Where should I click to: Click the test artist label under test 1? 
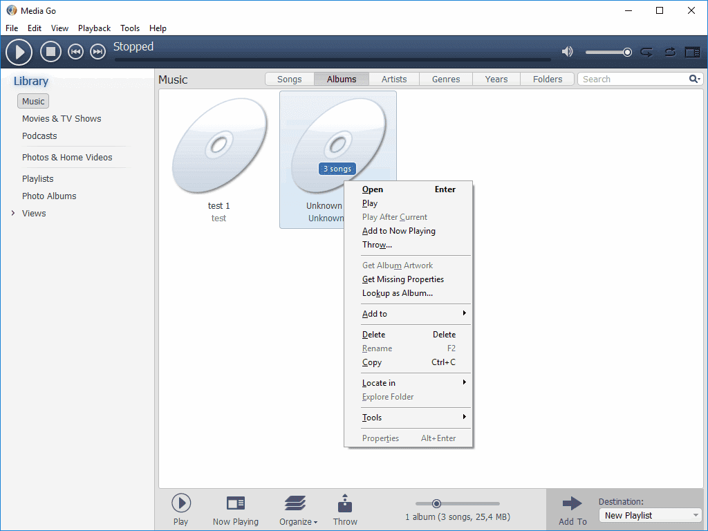(218, 218)
